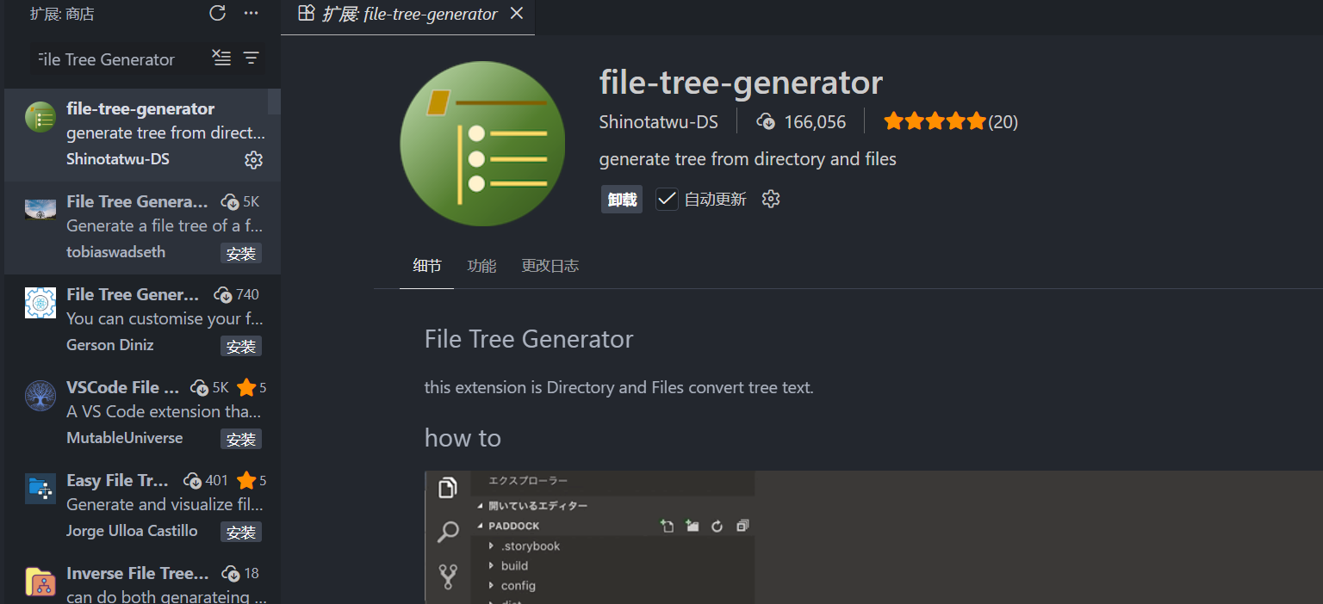The height and width of the screenshot is (604, 1323).
Task: Refresh the extensions marketplace list
Action: 217,13
